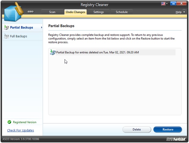Image resolution: width=189 pixels, height=143 pixels.
Task: Click the Partial Backups heading
Action: [x=61, y=26]
